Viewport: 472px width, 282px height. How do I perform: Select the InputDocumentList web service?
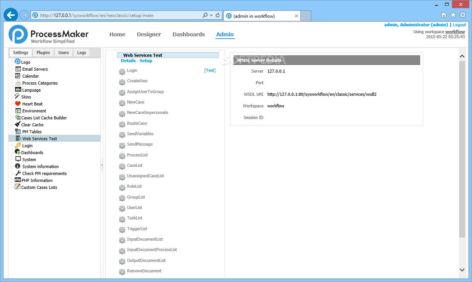point(145,239)
